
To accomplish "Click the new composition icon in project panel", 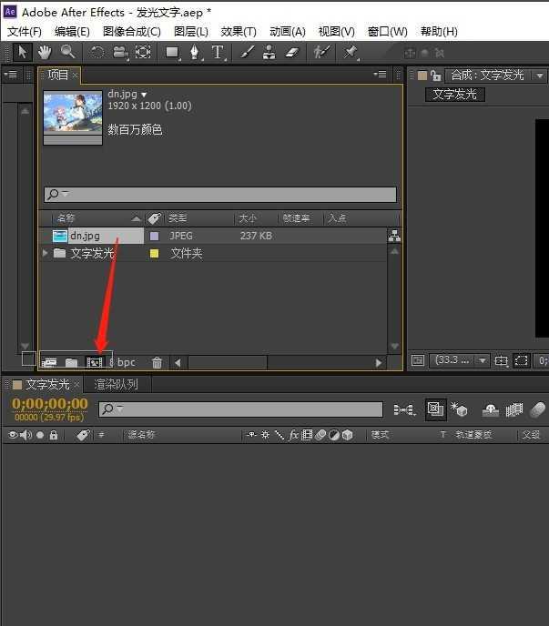I will click(x=93, y=362).
